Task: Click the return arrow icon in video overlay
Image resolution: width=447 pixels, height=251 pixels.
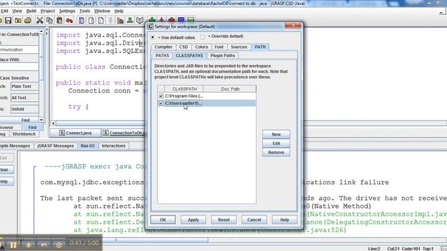Action: click(x=43, y=245)
